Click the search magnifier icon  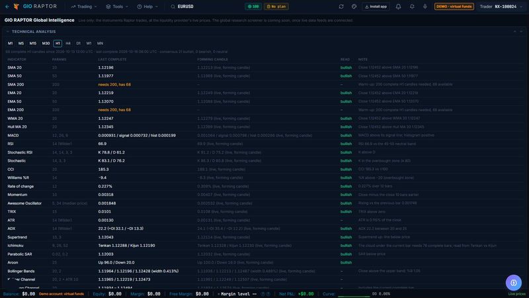coord(173,7)
